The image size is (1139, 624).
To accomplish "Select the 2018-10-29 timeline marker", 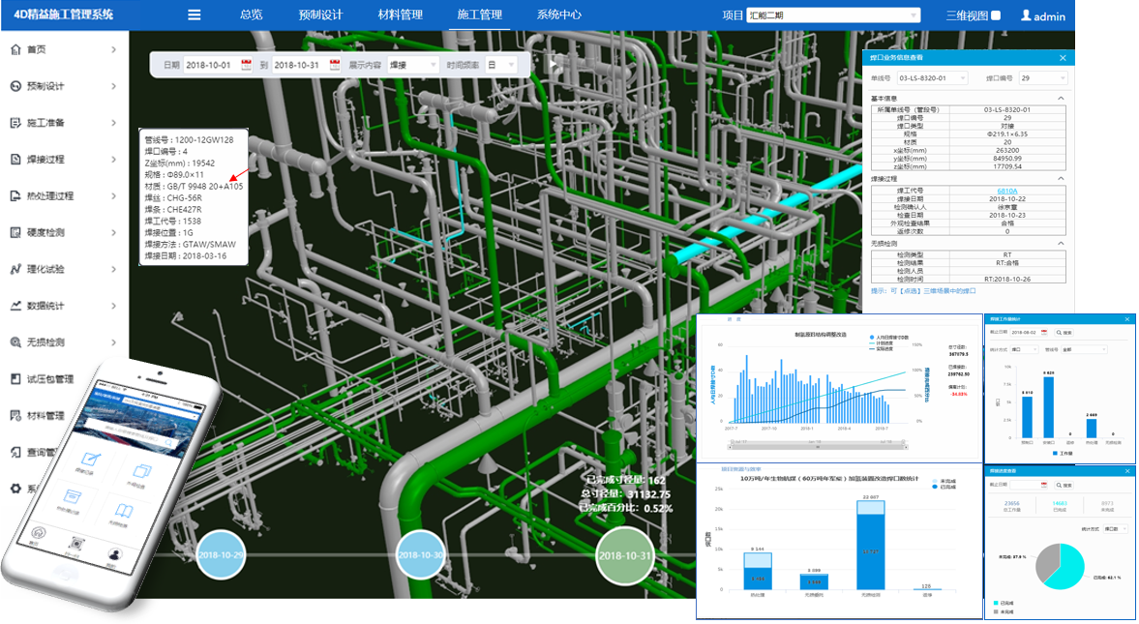I will 221,555.
